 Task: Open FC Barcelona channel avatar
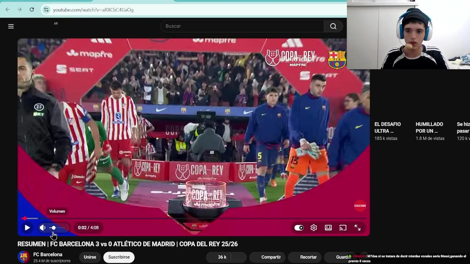[23, 257]
